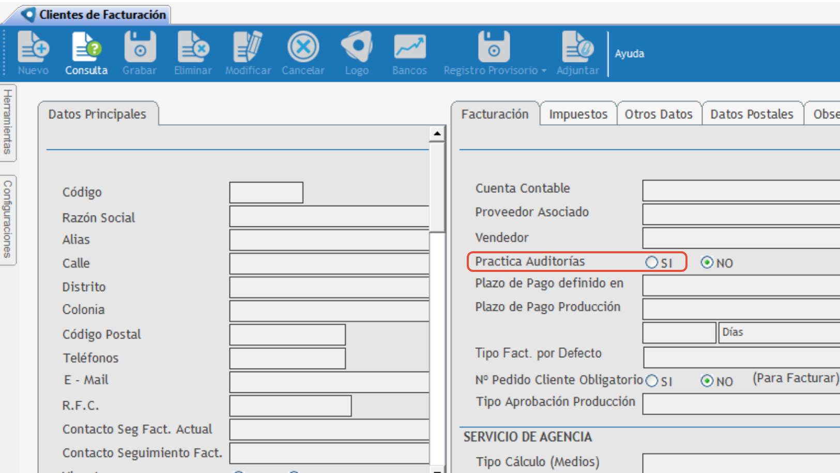Open the Tipo Aprobación Producción field

pos(741,404)
